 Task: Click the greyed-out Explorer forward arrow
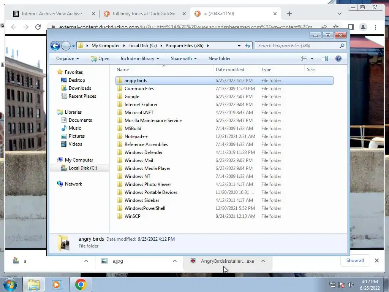(66, 46)
